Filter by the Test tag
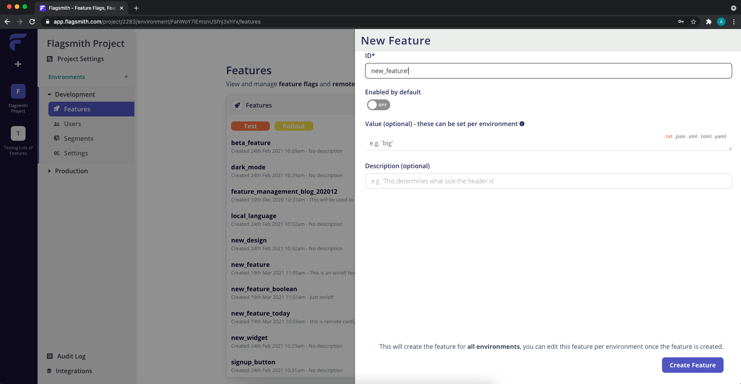 pos(250,126)
